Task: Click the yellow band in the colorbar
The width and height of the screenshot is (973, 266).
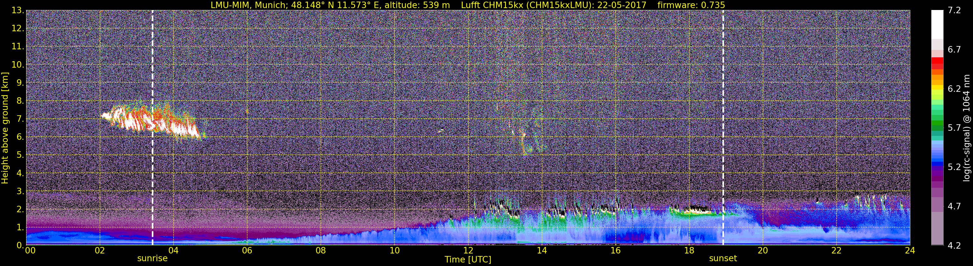Action: point(937,87)
